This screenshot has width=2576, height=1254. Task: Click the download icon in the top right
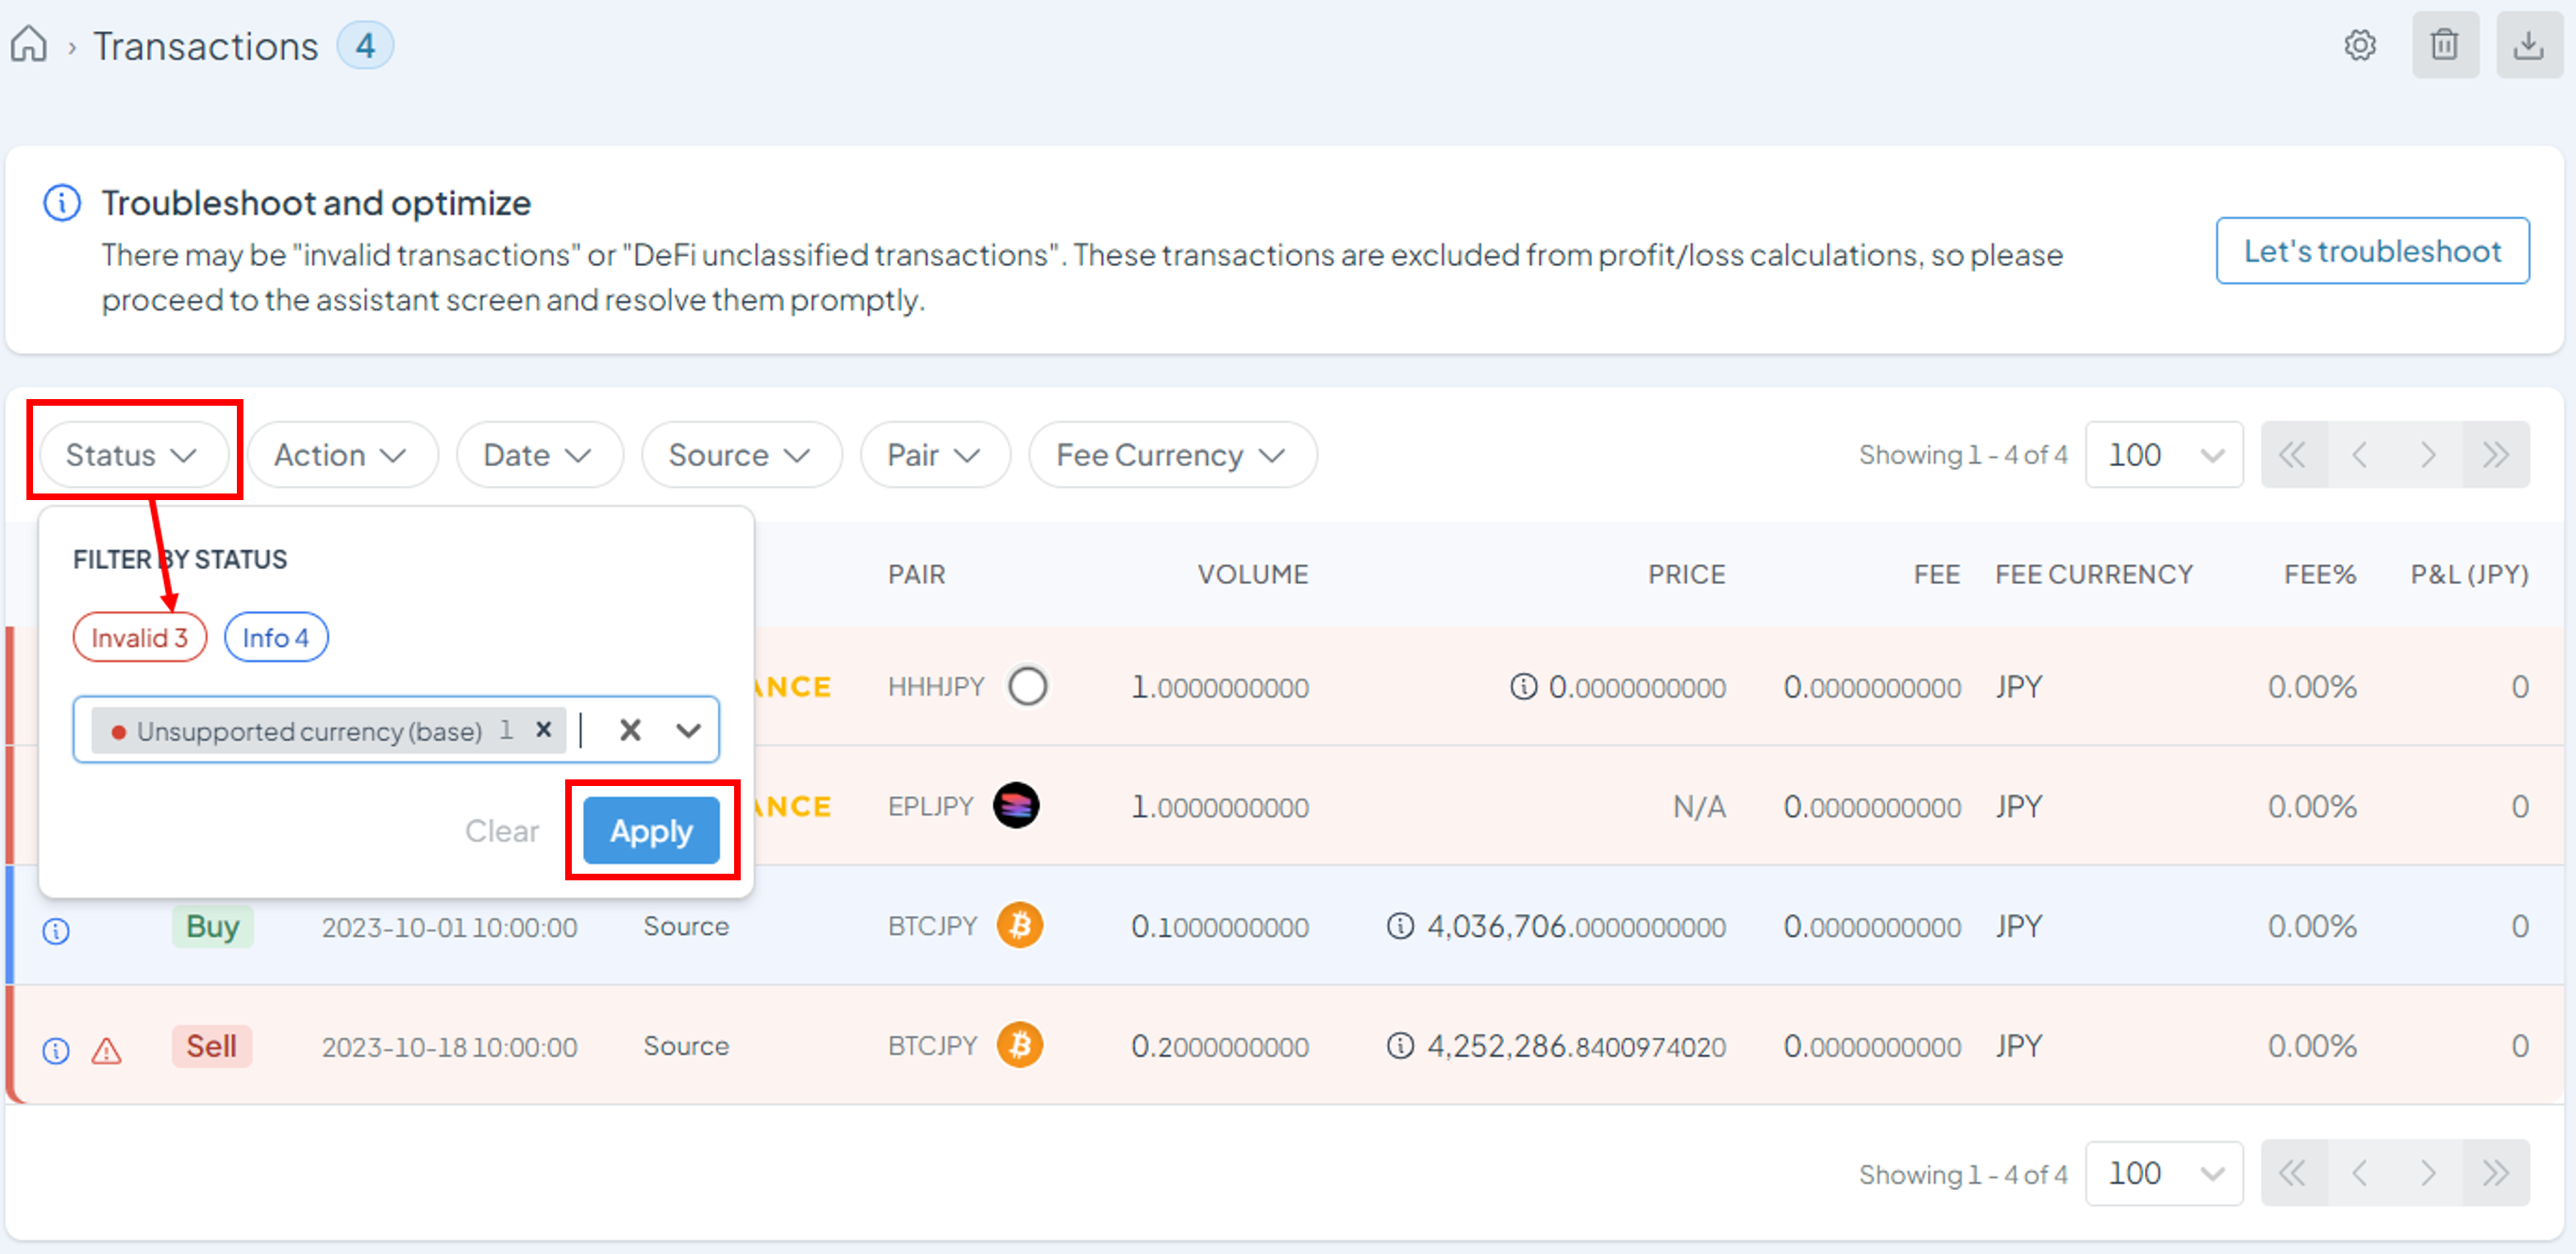(2528, 45)
